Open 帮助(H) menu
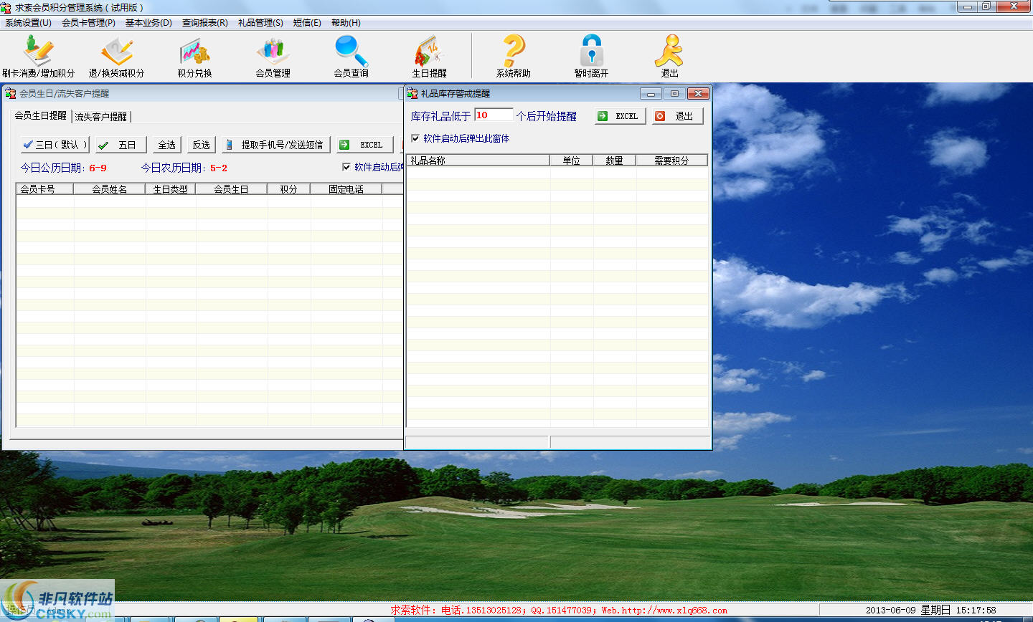The width and height of the screenshot is (1033, 622). point(346,23)
